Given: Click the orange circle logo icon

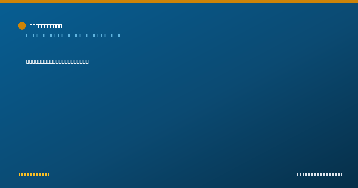Looking at the screenshot, I should 22,26.
